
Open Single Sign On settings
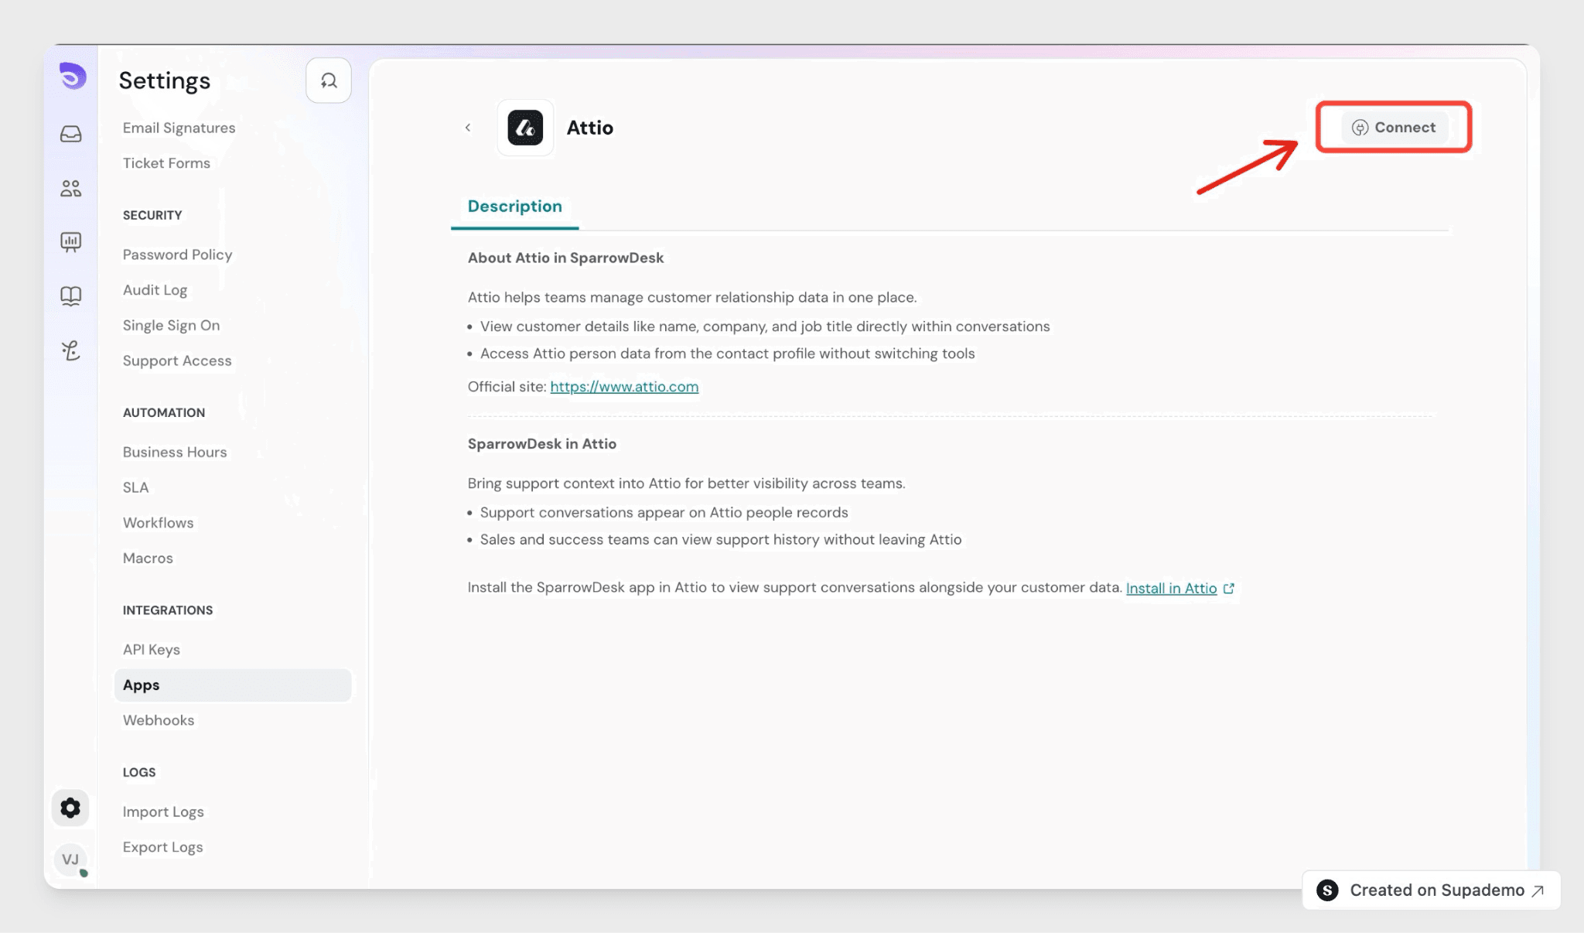click(x=171, y=326)
